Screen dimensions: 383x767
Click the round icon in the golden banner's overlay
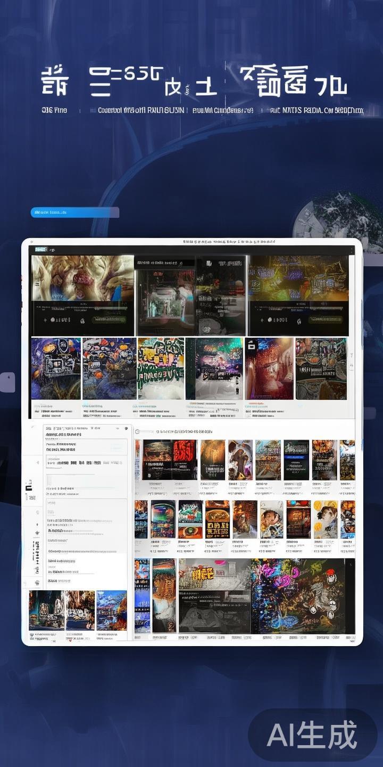pos(269,320)
